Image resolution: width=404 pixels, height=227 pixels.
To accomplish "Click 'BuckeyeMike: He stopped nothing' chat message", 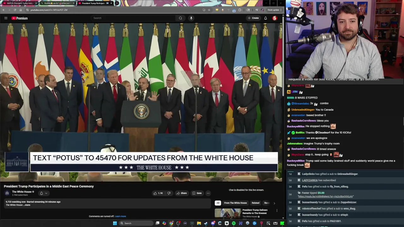I will coord(311,126).
